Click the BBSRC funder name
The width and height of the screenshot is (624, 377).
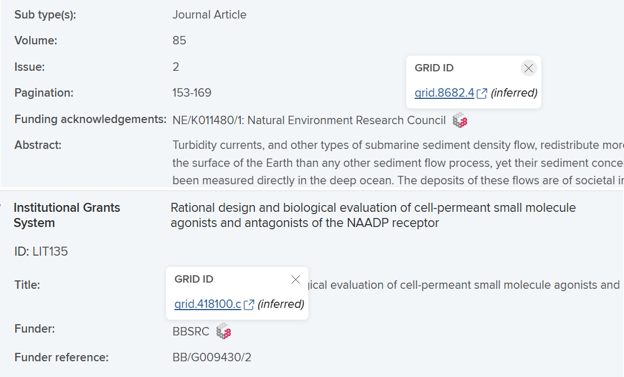pyautogui.click(x=191, y=331)
